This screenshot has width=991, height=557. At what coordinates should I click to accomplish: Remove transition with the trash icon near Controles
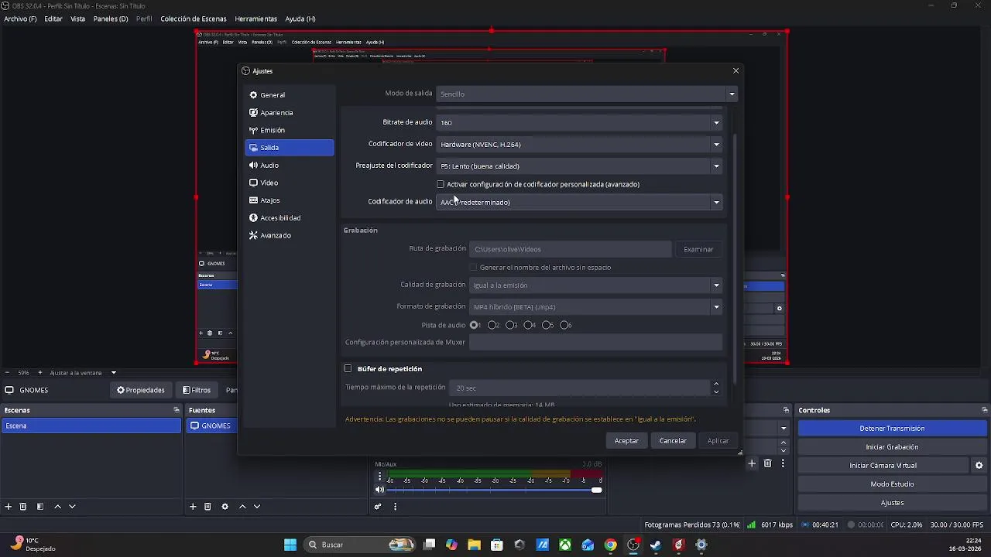(768, 463)
